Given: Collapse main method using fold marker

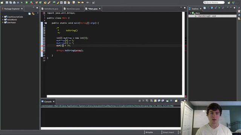Looking at the screenshot, I should 46,23.
